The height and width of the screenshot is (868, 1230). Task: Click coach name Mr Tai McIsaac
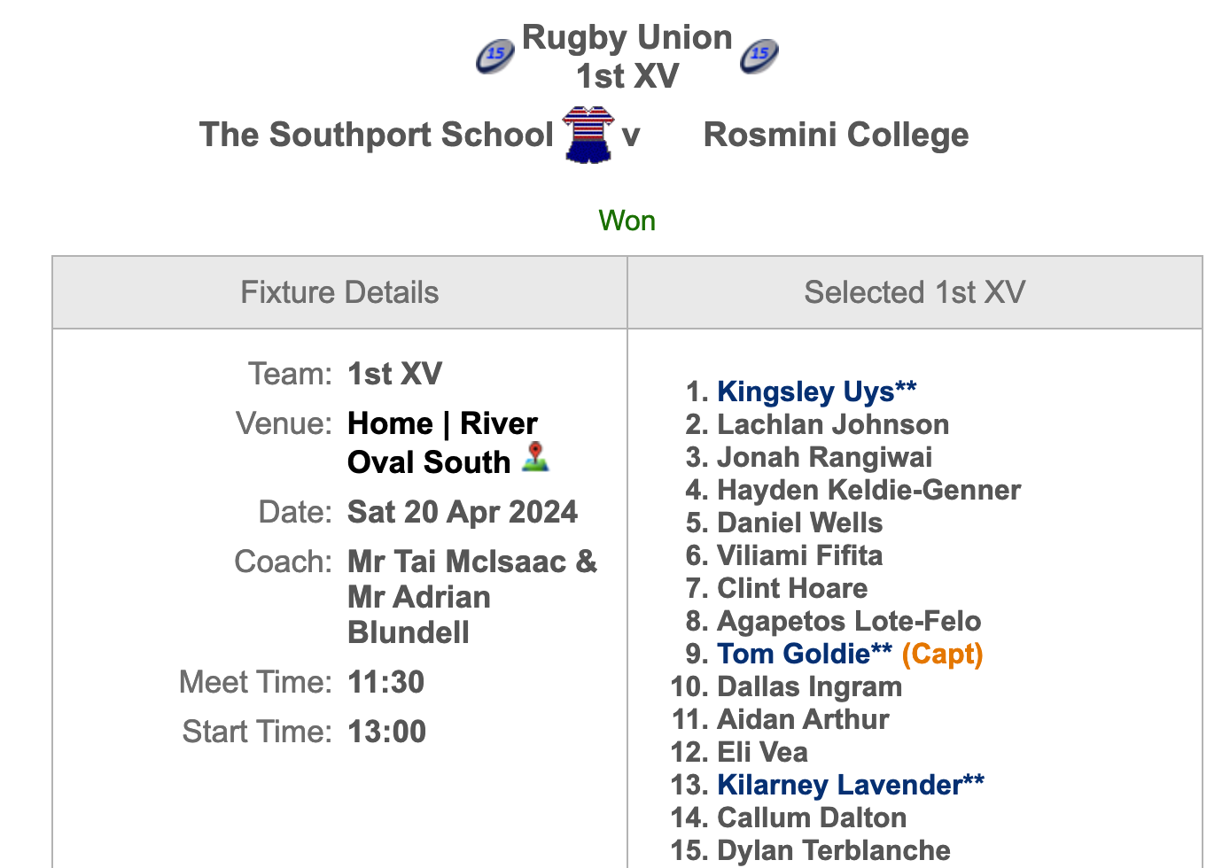[x=456, y=562]
